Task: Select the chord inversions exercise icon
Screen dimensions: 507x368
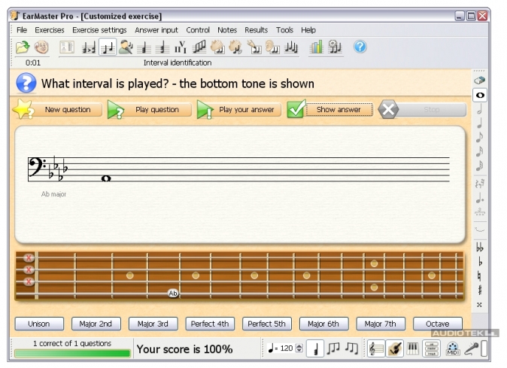Action: [x=162, y=47]
